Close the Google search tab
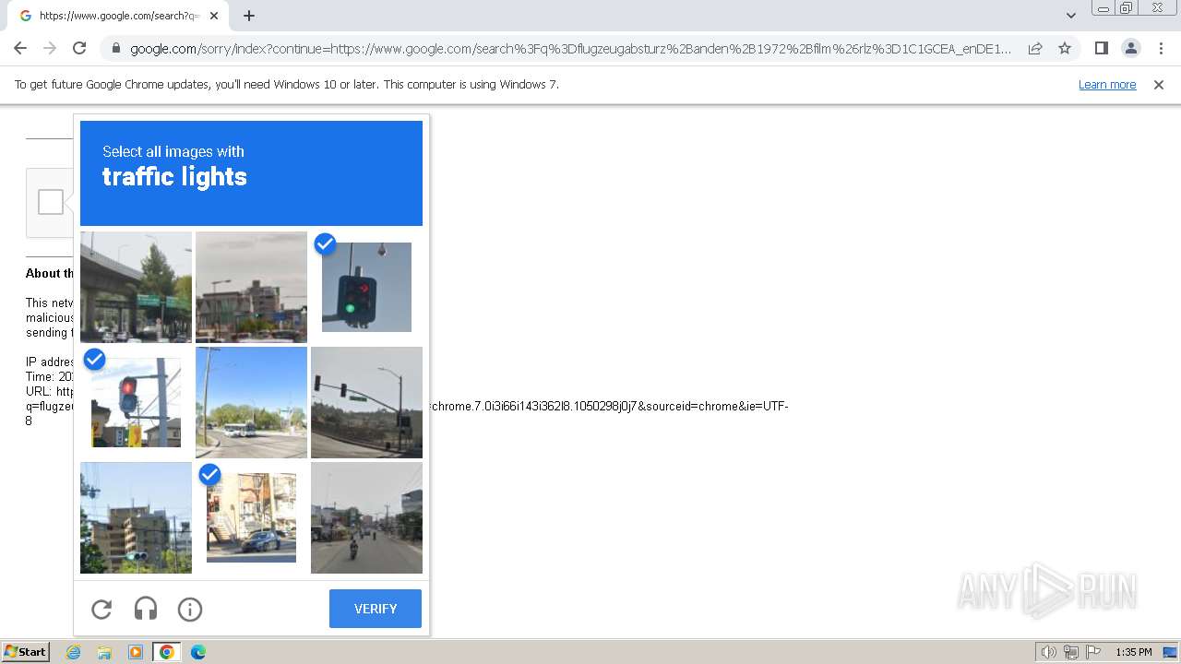The width and height of the screenshot is (1181, 664). coord(214,16)
